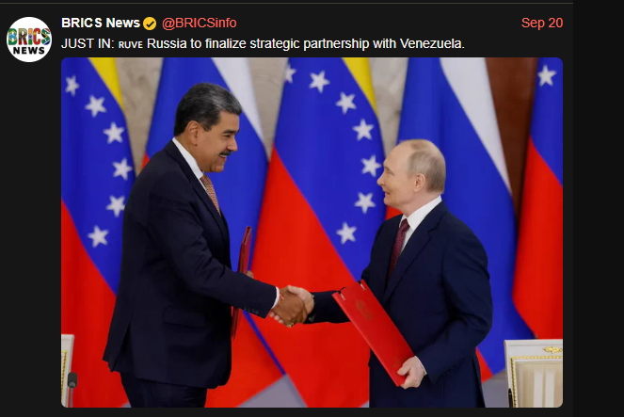This screenshot has width=624, height=417.
Task: Click the word 'Venezuela' in the post
Action: pos(431,43)
